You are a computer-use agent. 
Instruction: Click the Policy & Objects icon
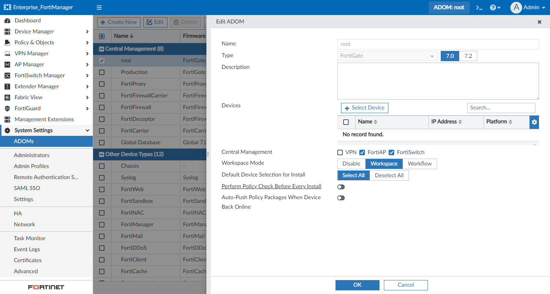click(x=7, y=42)
